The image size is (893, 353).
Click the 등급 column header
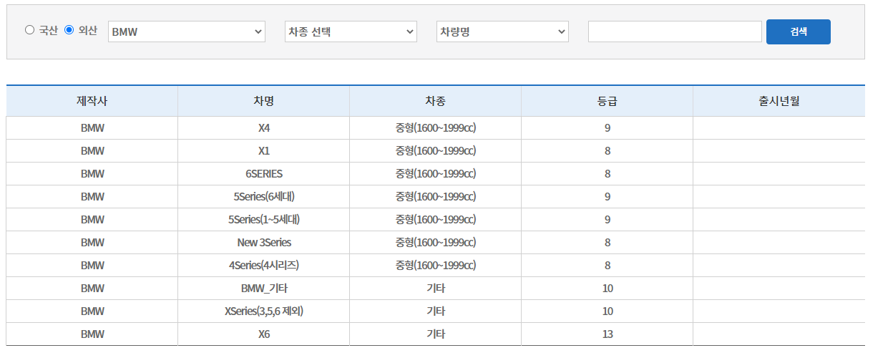[607, 101]
